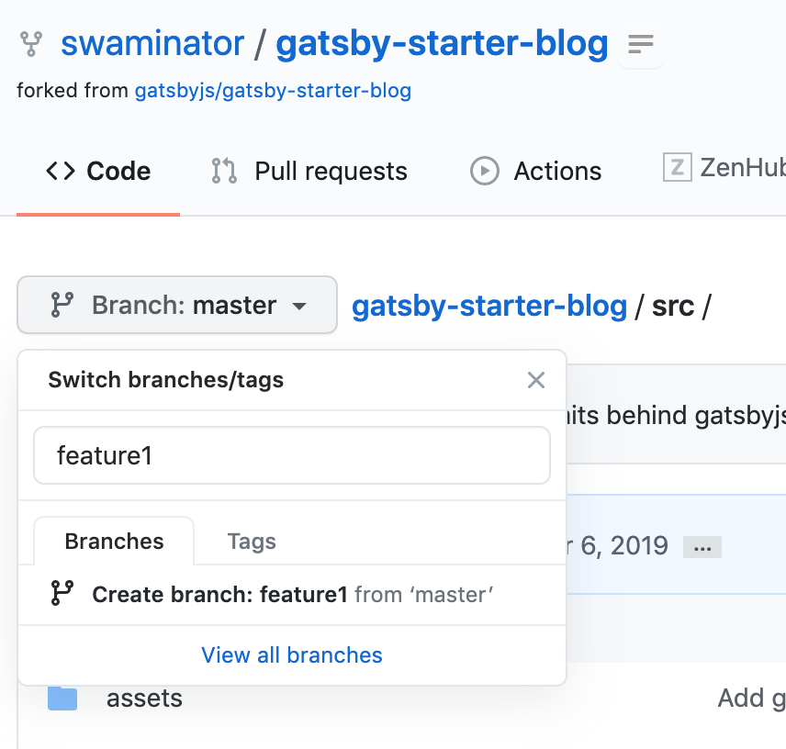Click the ZenHub Z icon

click(677, 167)
